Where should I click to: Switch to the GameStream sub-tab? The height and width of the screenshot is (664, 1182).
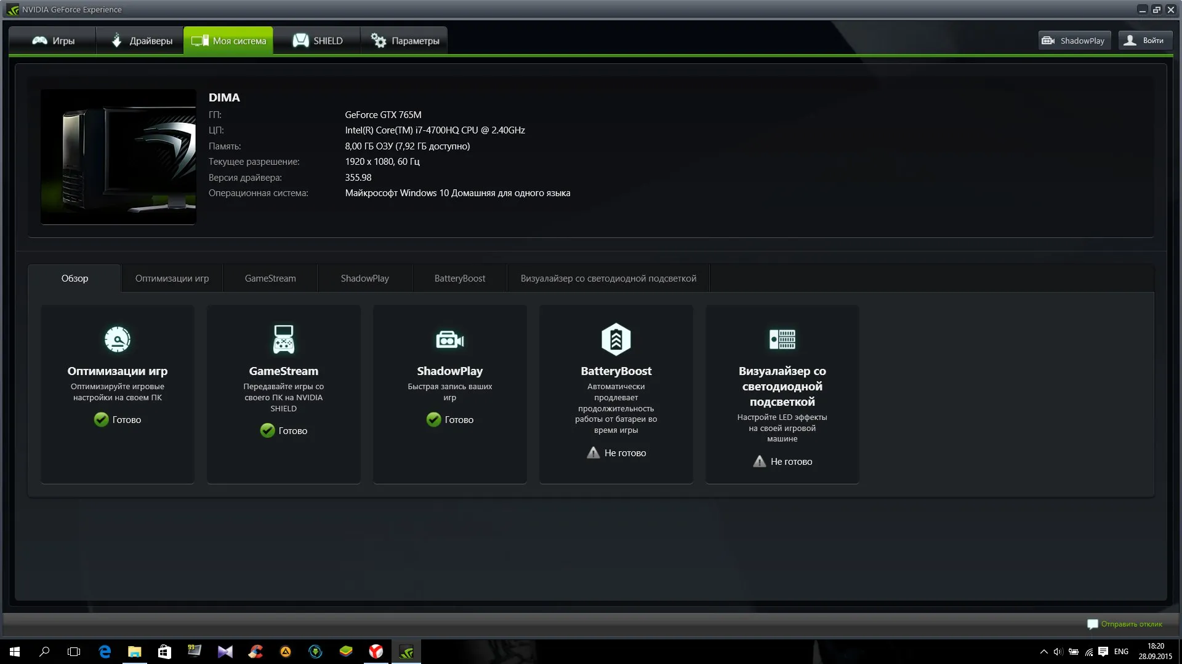click(270, 279)
